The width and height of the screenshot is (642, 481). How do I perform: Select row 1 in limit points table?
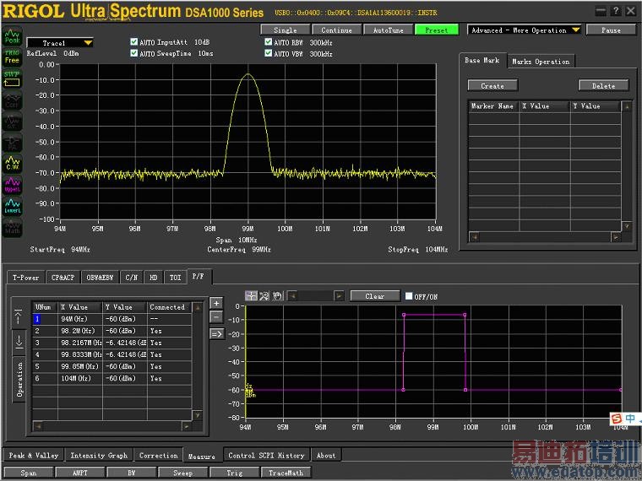(37, 320)
